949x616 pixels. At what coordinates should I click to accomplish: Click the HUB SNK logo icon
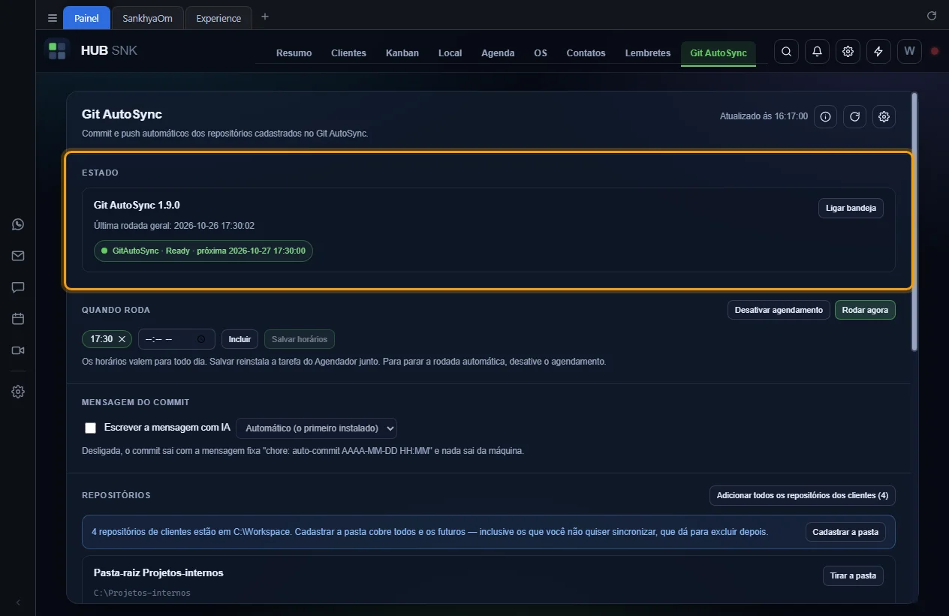(x=57, y=51)
